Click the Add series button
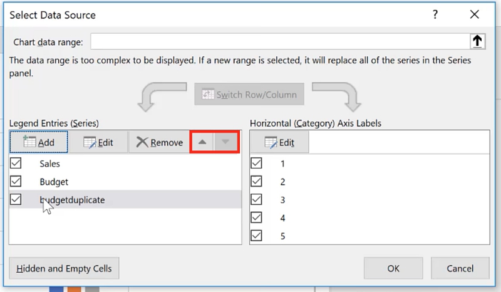This screenshot has width=501, height=292. click(39, 142)
